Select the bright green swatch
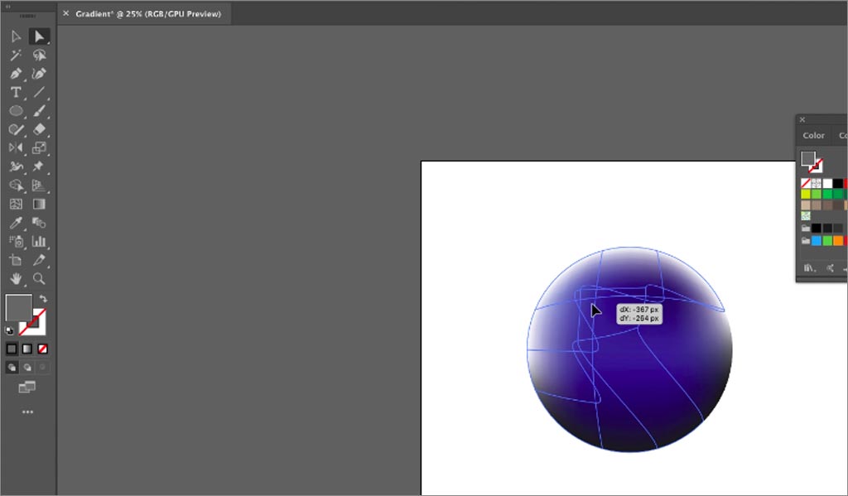Image resolution: width=848 pixels, height=496 pixels. [x=827, y=193]
